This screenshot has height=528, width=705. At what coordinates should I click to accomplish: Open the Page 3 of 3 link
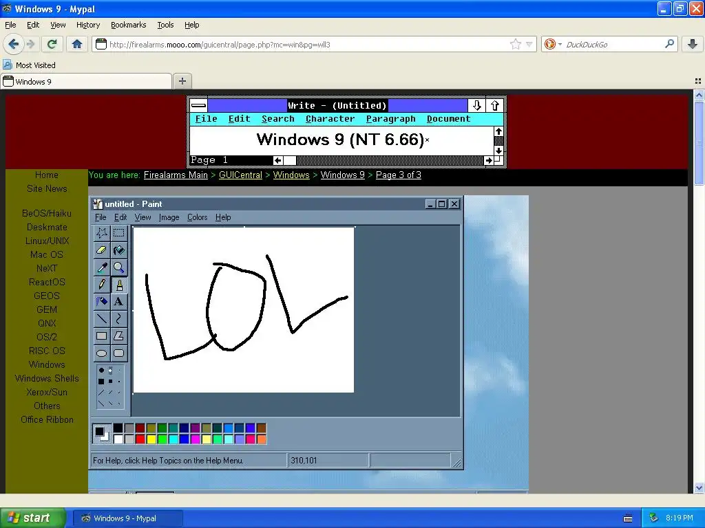pos(399,175)
